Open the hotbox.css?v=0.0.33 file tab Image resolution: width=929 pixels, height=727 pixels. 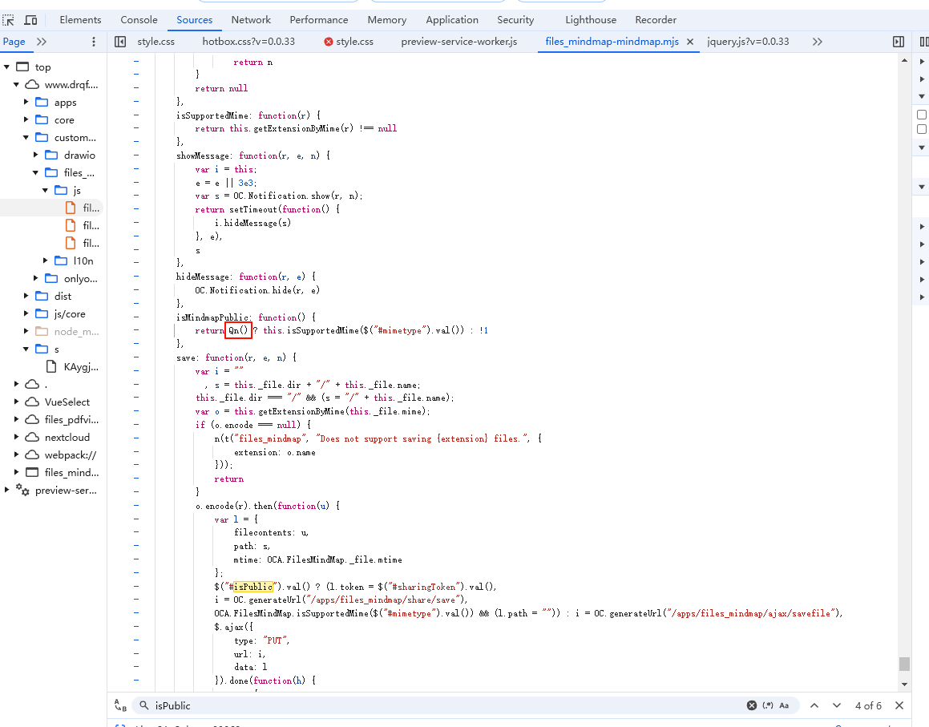[248, 42]
